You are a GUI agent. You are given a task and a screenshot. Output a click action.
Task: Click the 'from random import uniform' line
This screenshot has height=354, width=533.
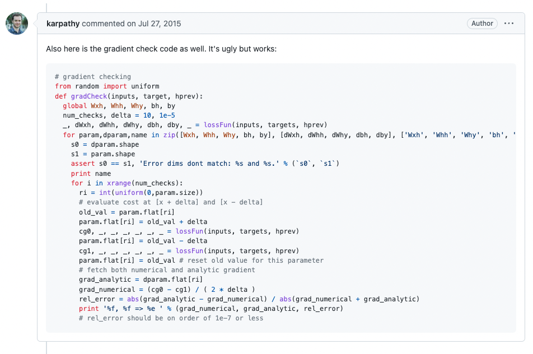click(107, 86)
